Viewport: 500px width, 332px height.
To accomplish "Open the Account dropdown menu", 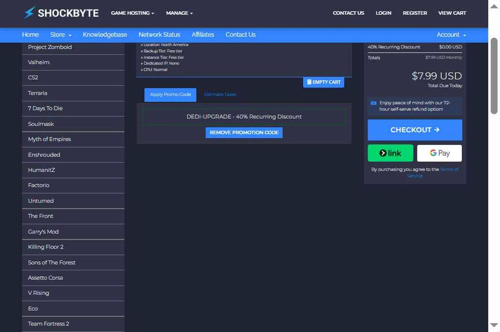I will tap(451, 35).
